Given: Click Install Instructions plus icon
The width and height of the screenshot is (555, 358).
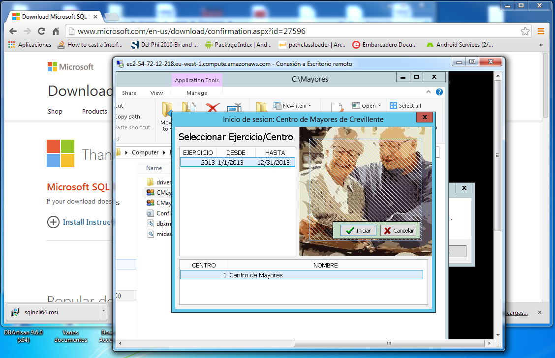Looking at the screenshot, I should click(x=53, y=222).
